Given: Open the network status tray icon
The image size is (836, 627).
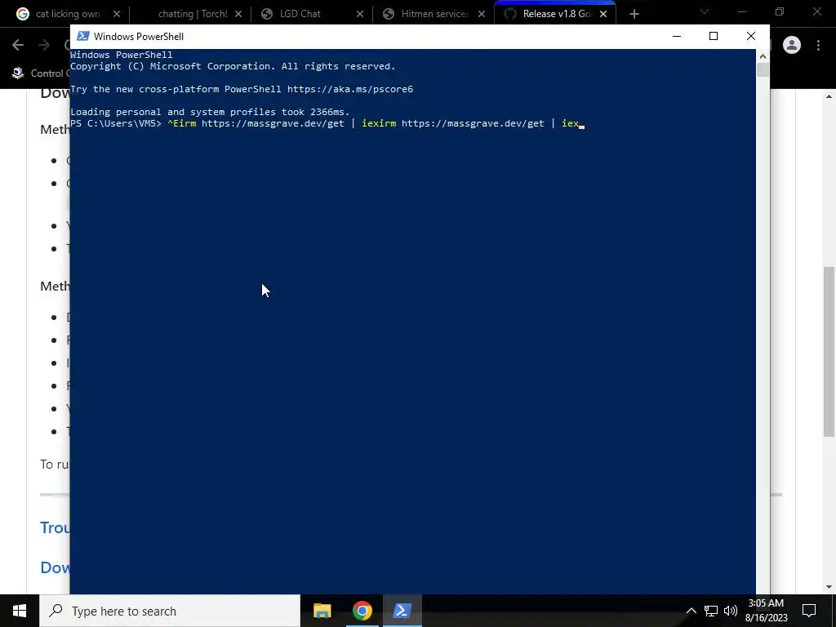Looking at the screenshot, I should tap(711, 611).
